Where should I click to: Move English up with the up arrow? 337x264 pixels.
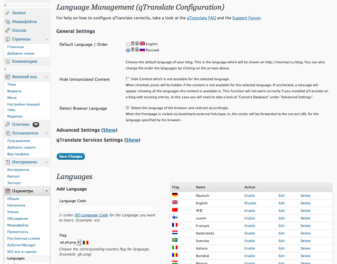(133, 43)
